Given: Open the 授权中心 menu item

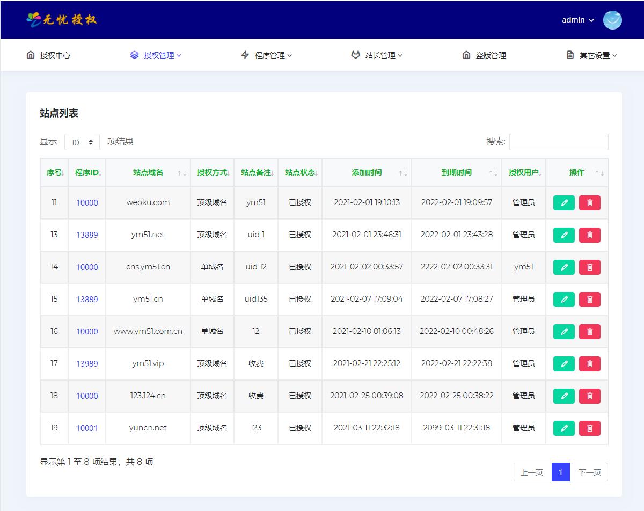Looking at the screenshot, I should (48, 55).
